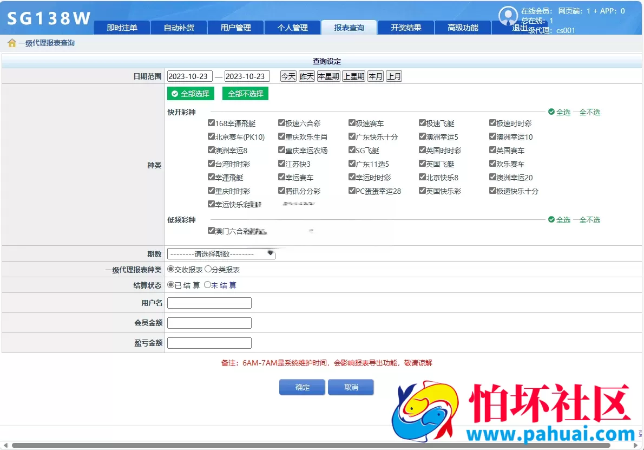Open the 请选择期数 dropdown

(x=221, y=254)
